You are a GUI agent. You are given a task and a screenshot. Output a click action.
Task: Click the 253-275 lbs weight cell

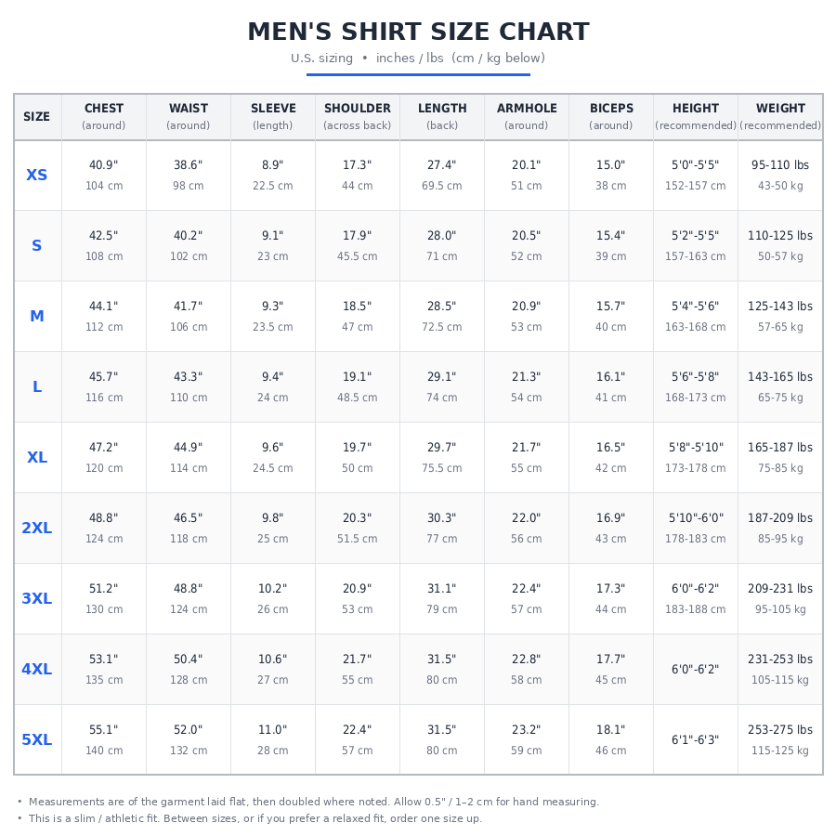click(x=780, y=739)
